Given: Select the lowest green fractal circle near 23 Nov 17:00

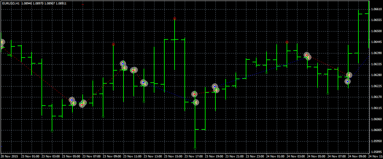Looking at the screenshot, I should click(x=195, y=148).
